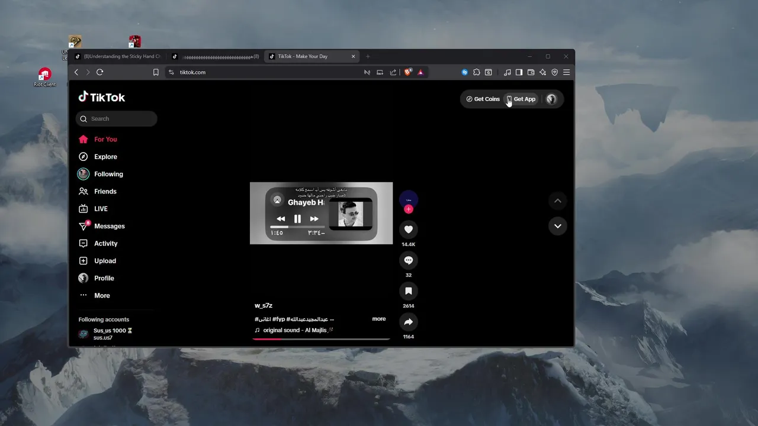Toggle the browser sidebar panel
Screen dimensions: 758x426
519,72
